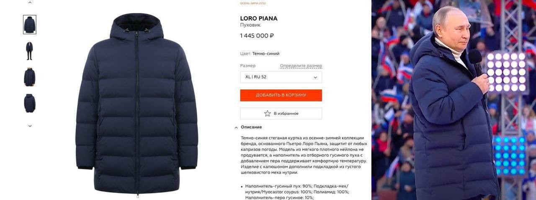Click the Добавить в корзину button
The height and width of the screenshot is (200, 536).
[281, 95]
